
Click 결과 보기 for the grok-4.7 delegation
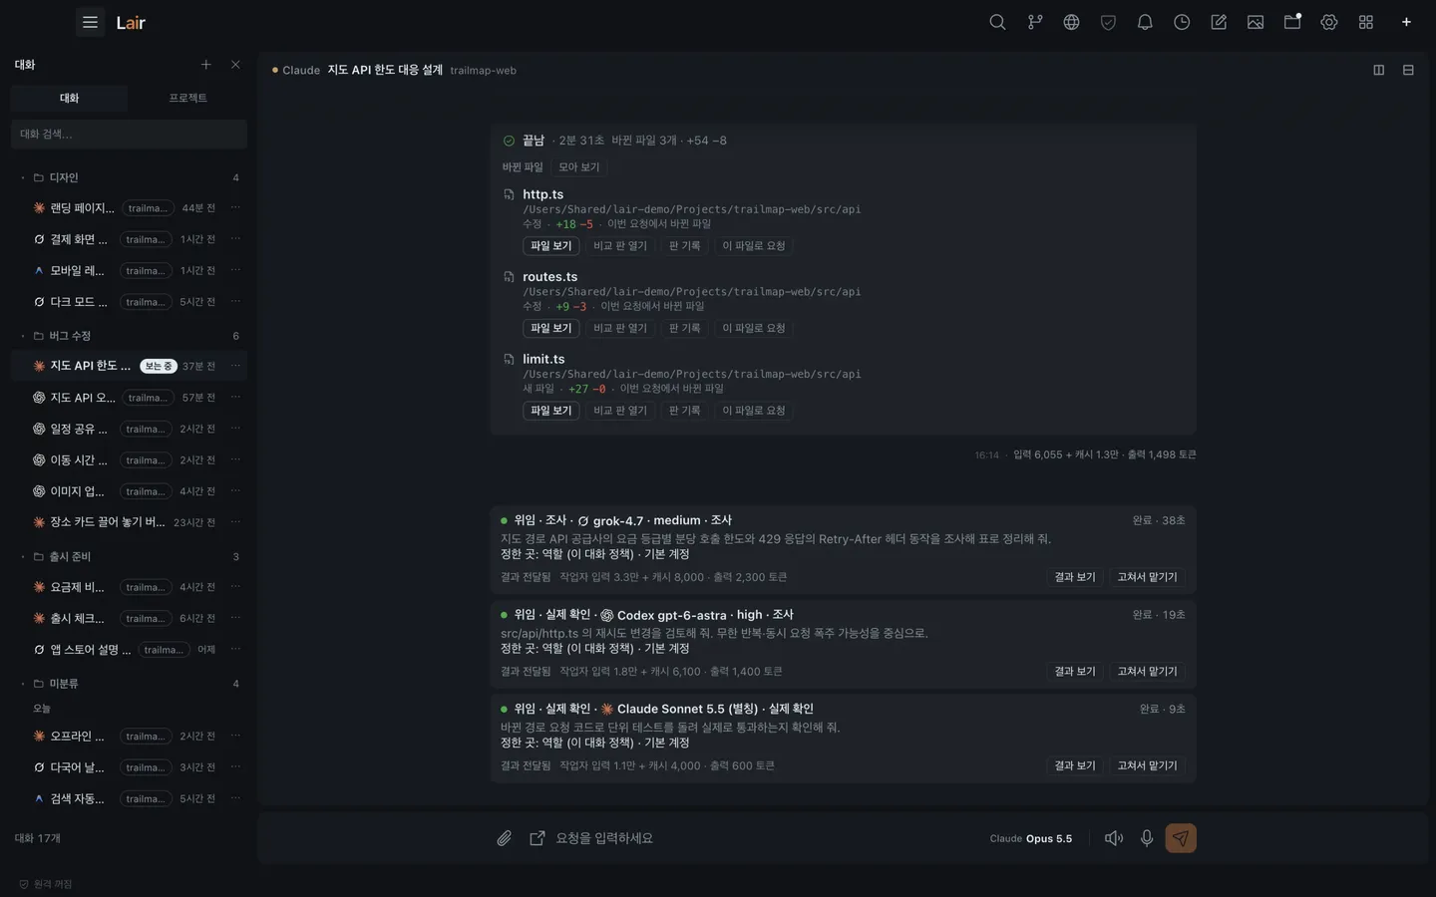tap(1075, 577)
